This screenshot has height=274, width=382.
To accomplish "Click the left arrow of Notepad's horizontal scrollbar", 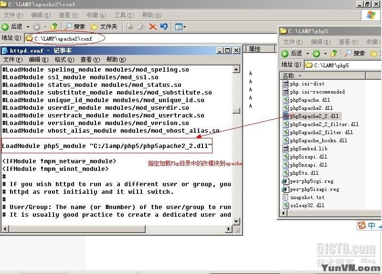I will pos(5,229).
